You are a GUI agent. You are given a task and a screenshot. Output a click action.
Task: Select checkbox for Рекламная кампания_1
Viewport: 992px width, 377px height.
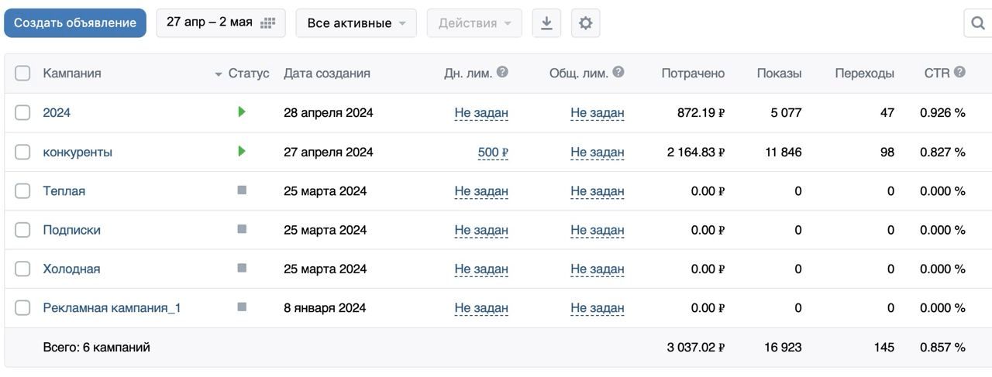(x=22, y=308)
